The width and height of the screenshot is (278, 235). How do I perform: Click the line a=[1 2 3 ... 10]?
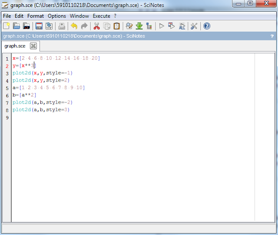pyautogui.click(x=49, y=88)
